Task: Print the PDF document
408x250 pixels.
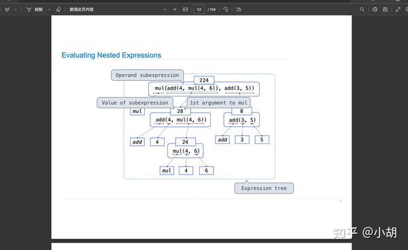Action: pos(375,10)
